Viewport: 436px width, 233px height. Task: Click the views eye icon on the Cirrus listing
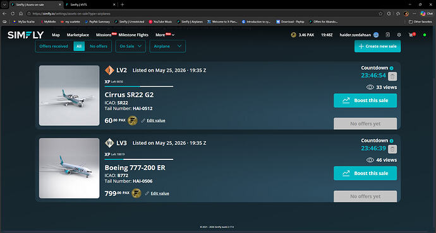[x=370, y=88]
